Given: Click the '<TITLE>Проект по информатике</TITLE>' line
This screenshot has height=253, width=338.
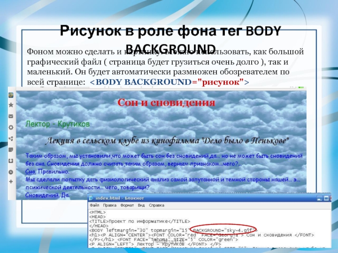Looking at the screenshot, I should [140, 221].
